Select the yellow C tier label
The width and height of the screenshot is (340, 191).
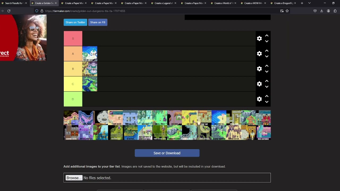click(x=73, y=84)
